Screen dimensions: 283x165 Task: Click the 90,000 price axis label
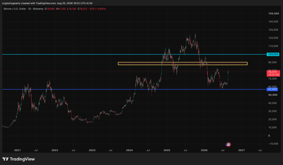tap(273, 62)
